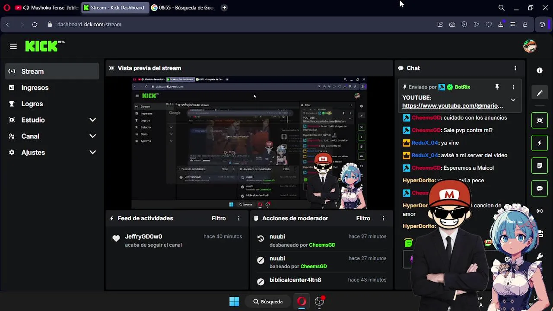The width and height of the screenshot is (553, 311).
Task: Open the pinned YouTube link
Action: [452, 106]
